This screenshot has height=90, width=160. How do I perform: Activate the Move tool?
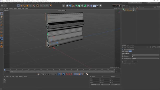pos(21,6)
